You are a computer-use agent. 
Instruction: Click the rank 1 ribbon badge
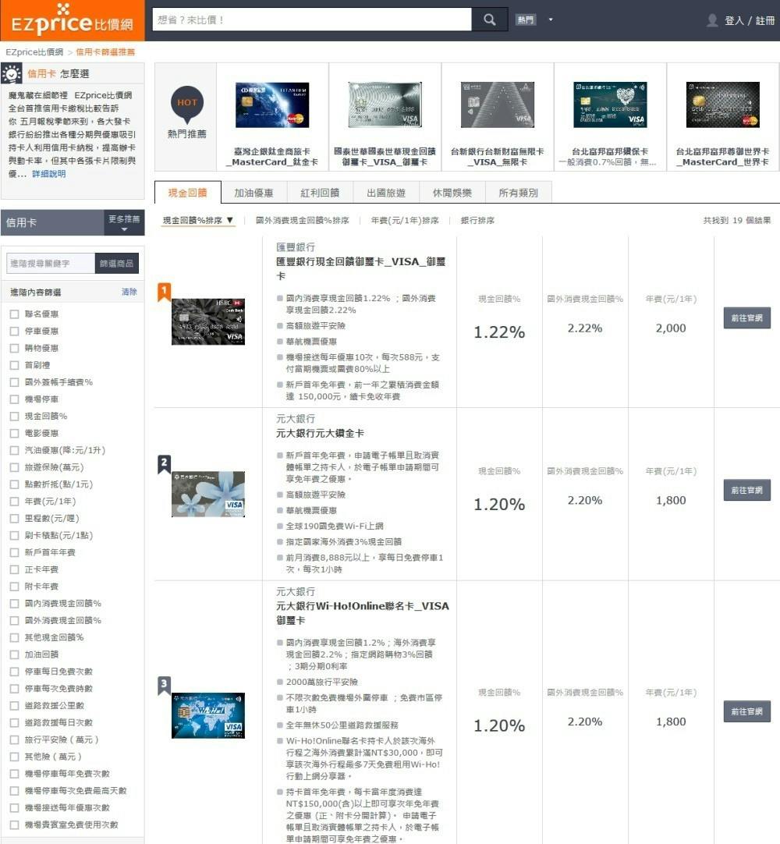click(164, 293)
